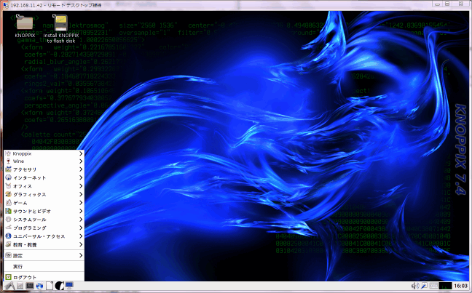This screenshot has width=472, height=293.
Task: Launch the web browser globe icon
Action: pyautogui.click(x=39, y=286)
